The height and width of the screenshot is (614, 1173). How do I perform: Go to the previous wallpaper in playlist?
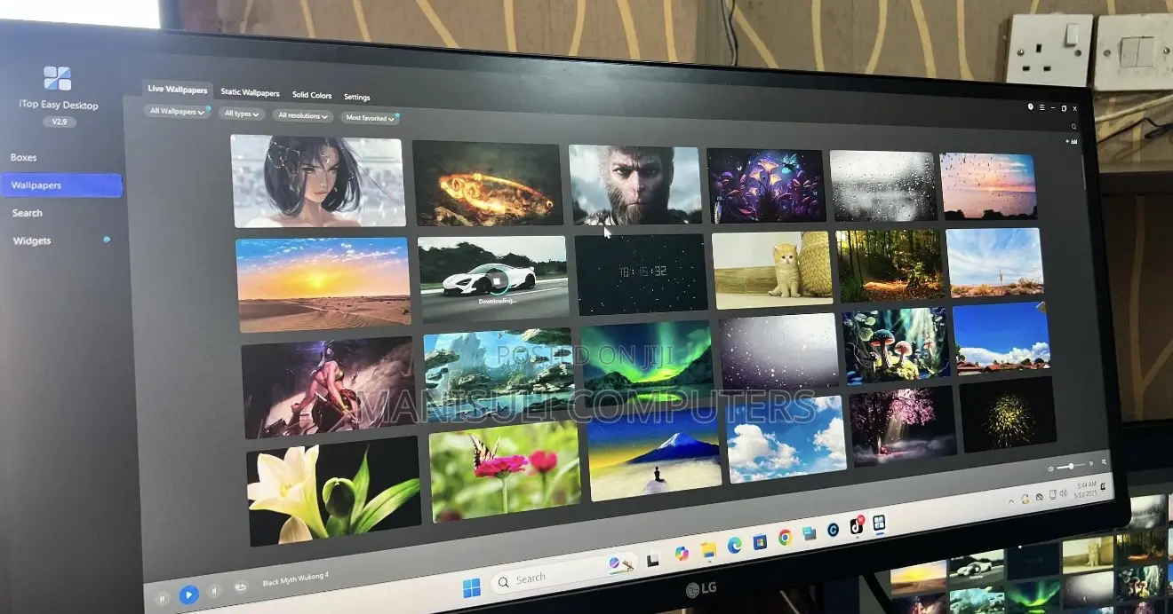pos(163,599)
